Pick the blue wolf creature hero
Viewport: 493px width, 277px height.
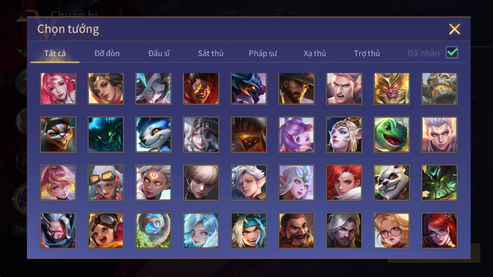153,135
